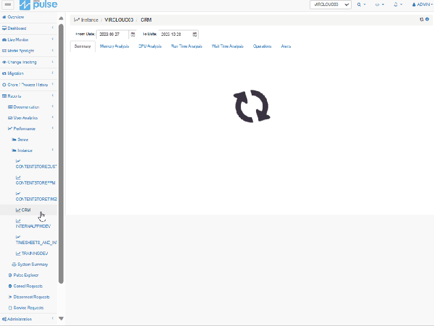This screenshot has width=434, height=326.
Task: Switch to Wait Time Analysis tab
Action: coord(227,46)
